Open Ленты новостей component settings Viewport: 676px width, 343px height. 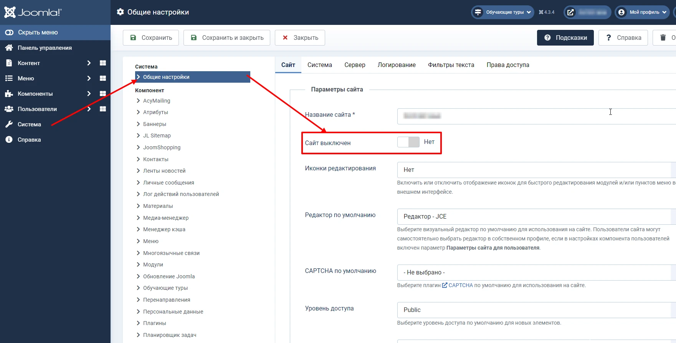pyautogui.click(x=164, y=171)
